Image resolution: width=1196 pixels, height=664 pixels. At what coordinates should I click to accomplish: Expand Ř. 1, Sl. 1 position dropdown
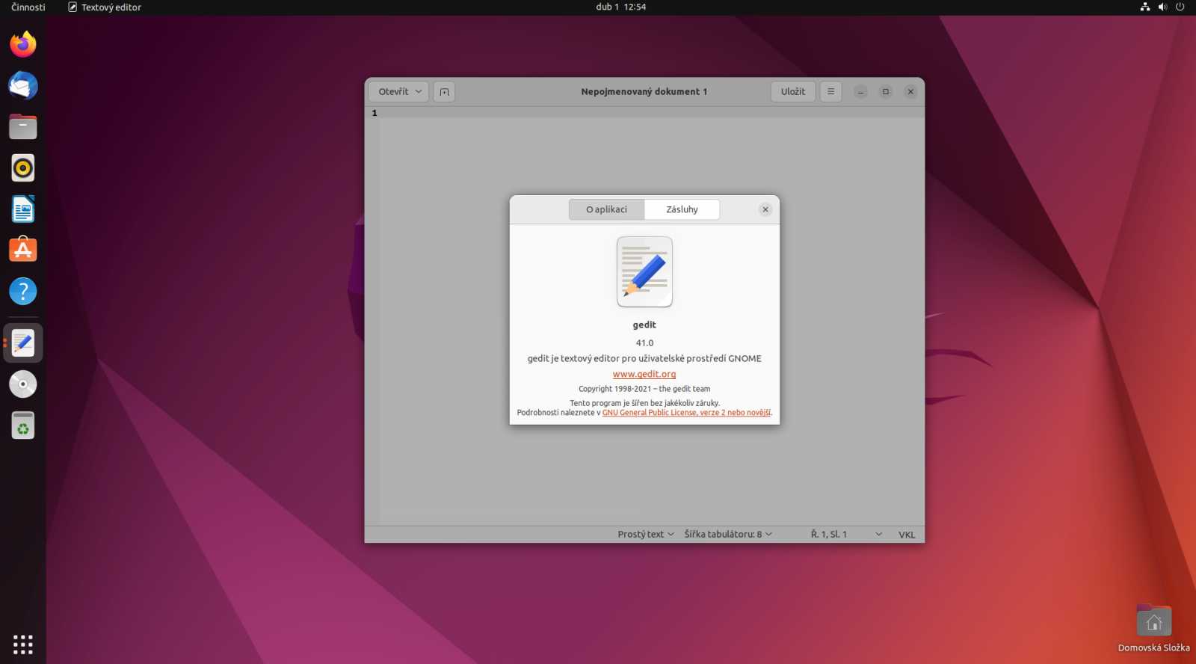[x=846, y=534]
